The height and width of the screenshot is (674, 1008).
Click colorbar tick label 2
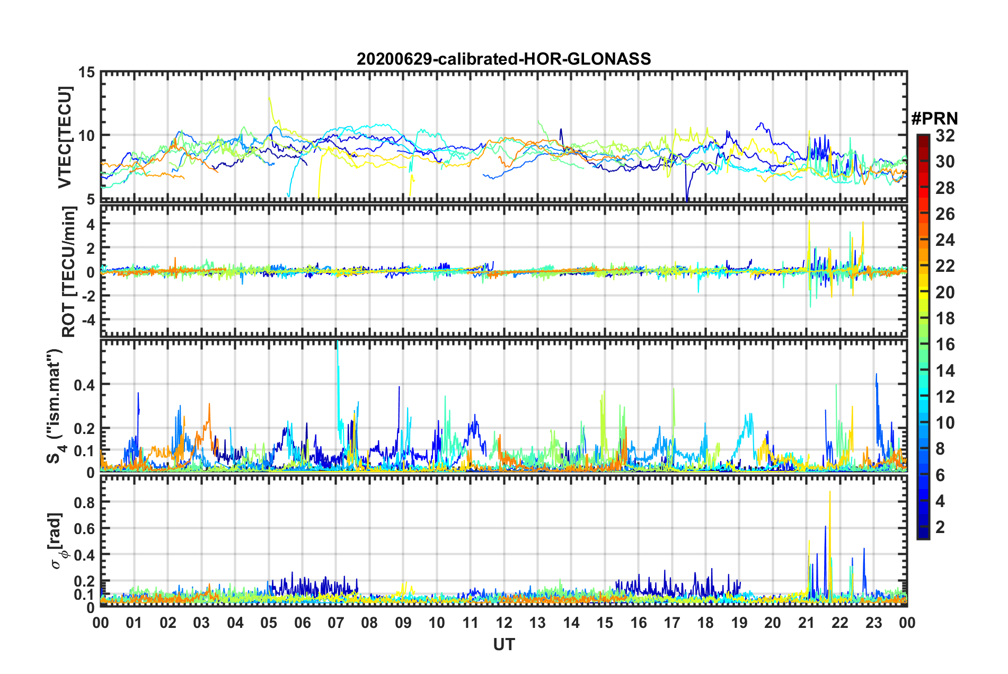point(940,527)
